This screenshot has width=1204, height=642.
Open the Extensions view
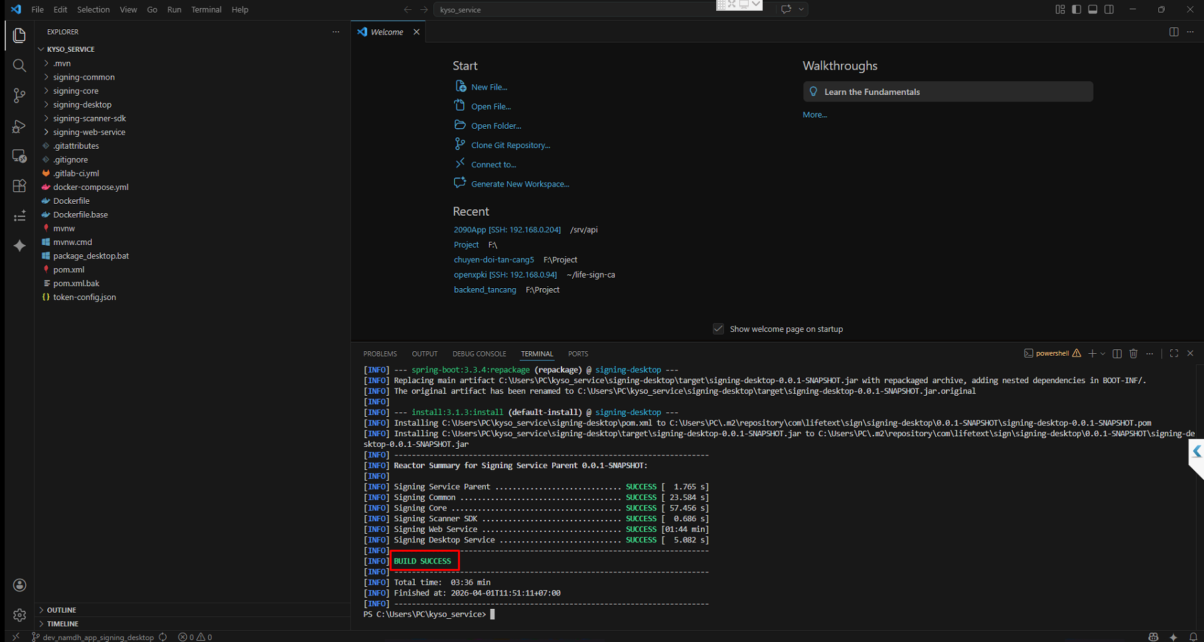click(19, 186)
